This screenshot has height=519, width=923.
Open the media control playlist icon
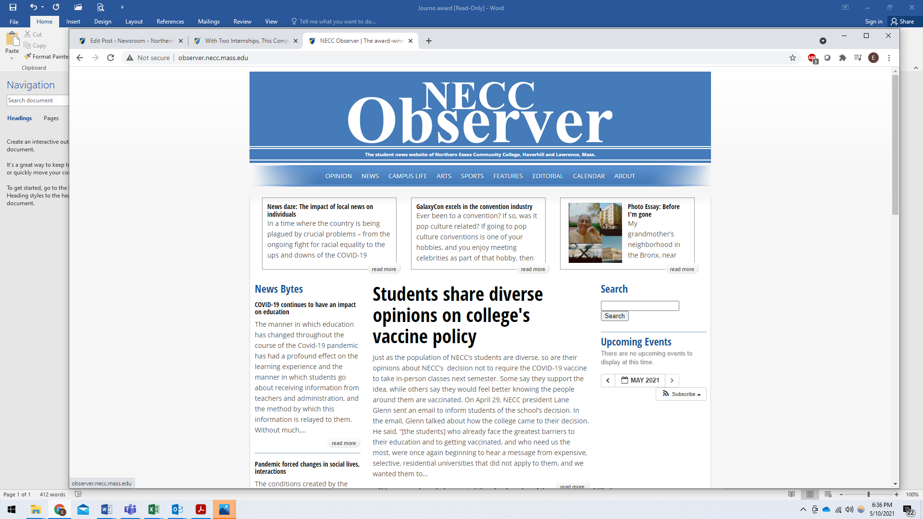858,58
